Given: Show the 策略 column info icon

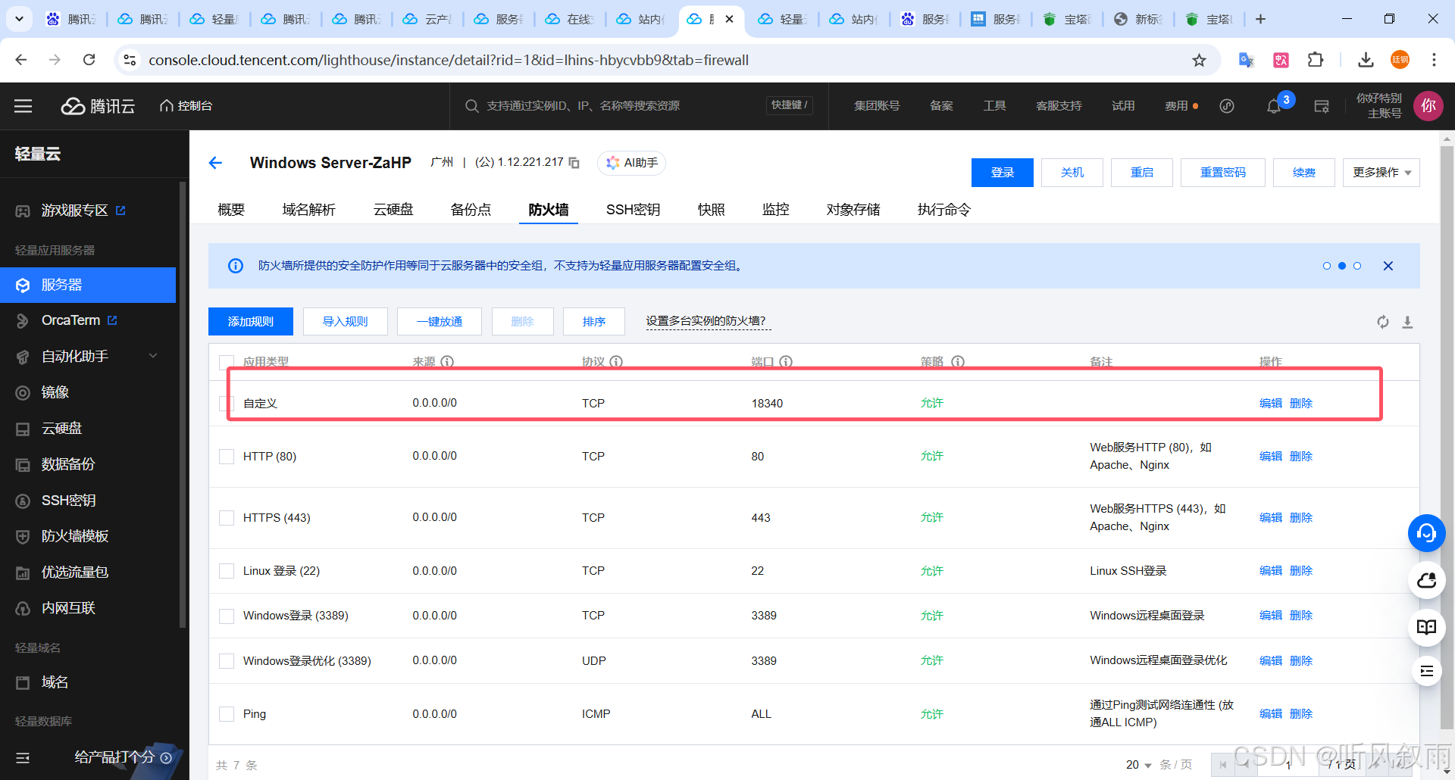Looking at the screenshot, I should tap(958, 362).
